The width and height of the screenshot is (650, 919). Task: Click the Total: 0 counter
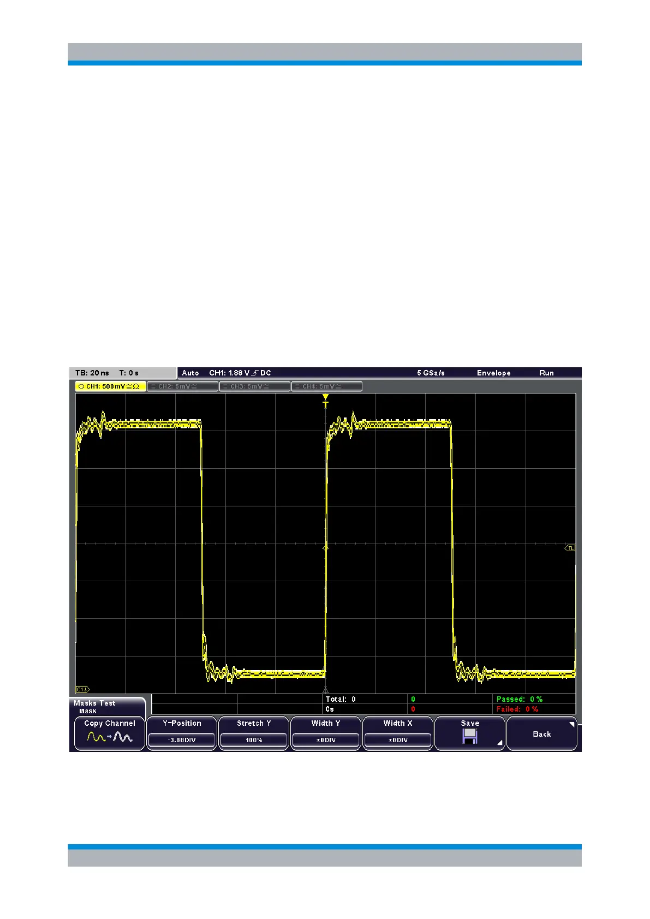coord(341,699)
